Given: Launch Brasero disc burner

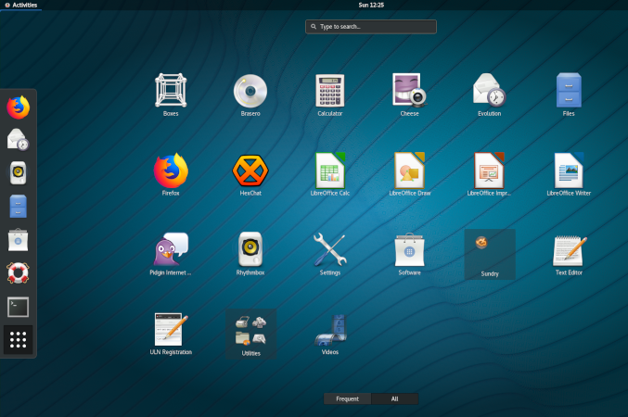Looking at the screenshot, I should point(250,95).
